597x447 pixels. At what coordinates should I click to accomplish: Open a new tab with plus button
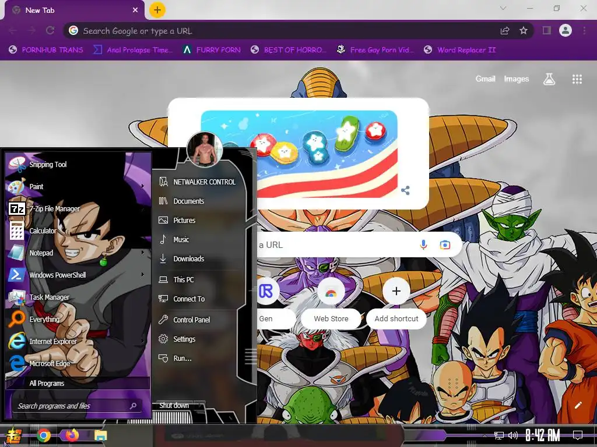pos(157,10)
